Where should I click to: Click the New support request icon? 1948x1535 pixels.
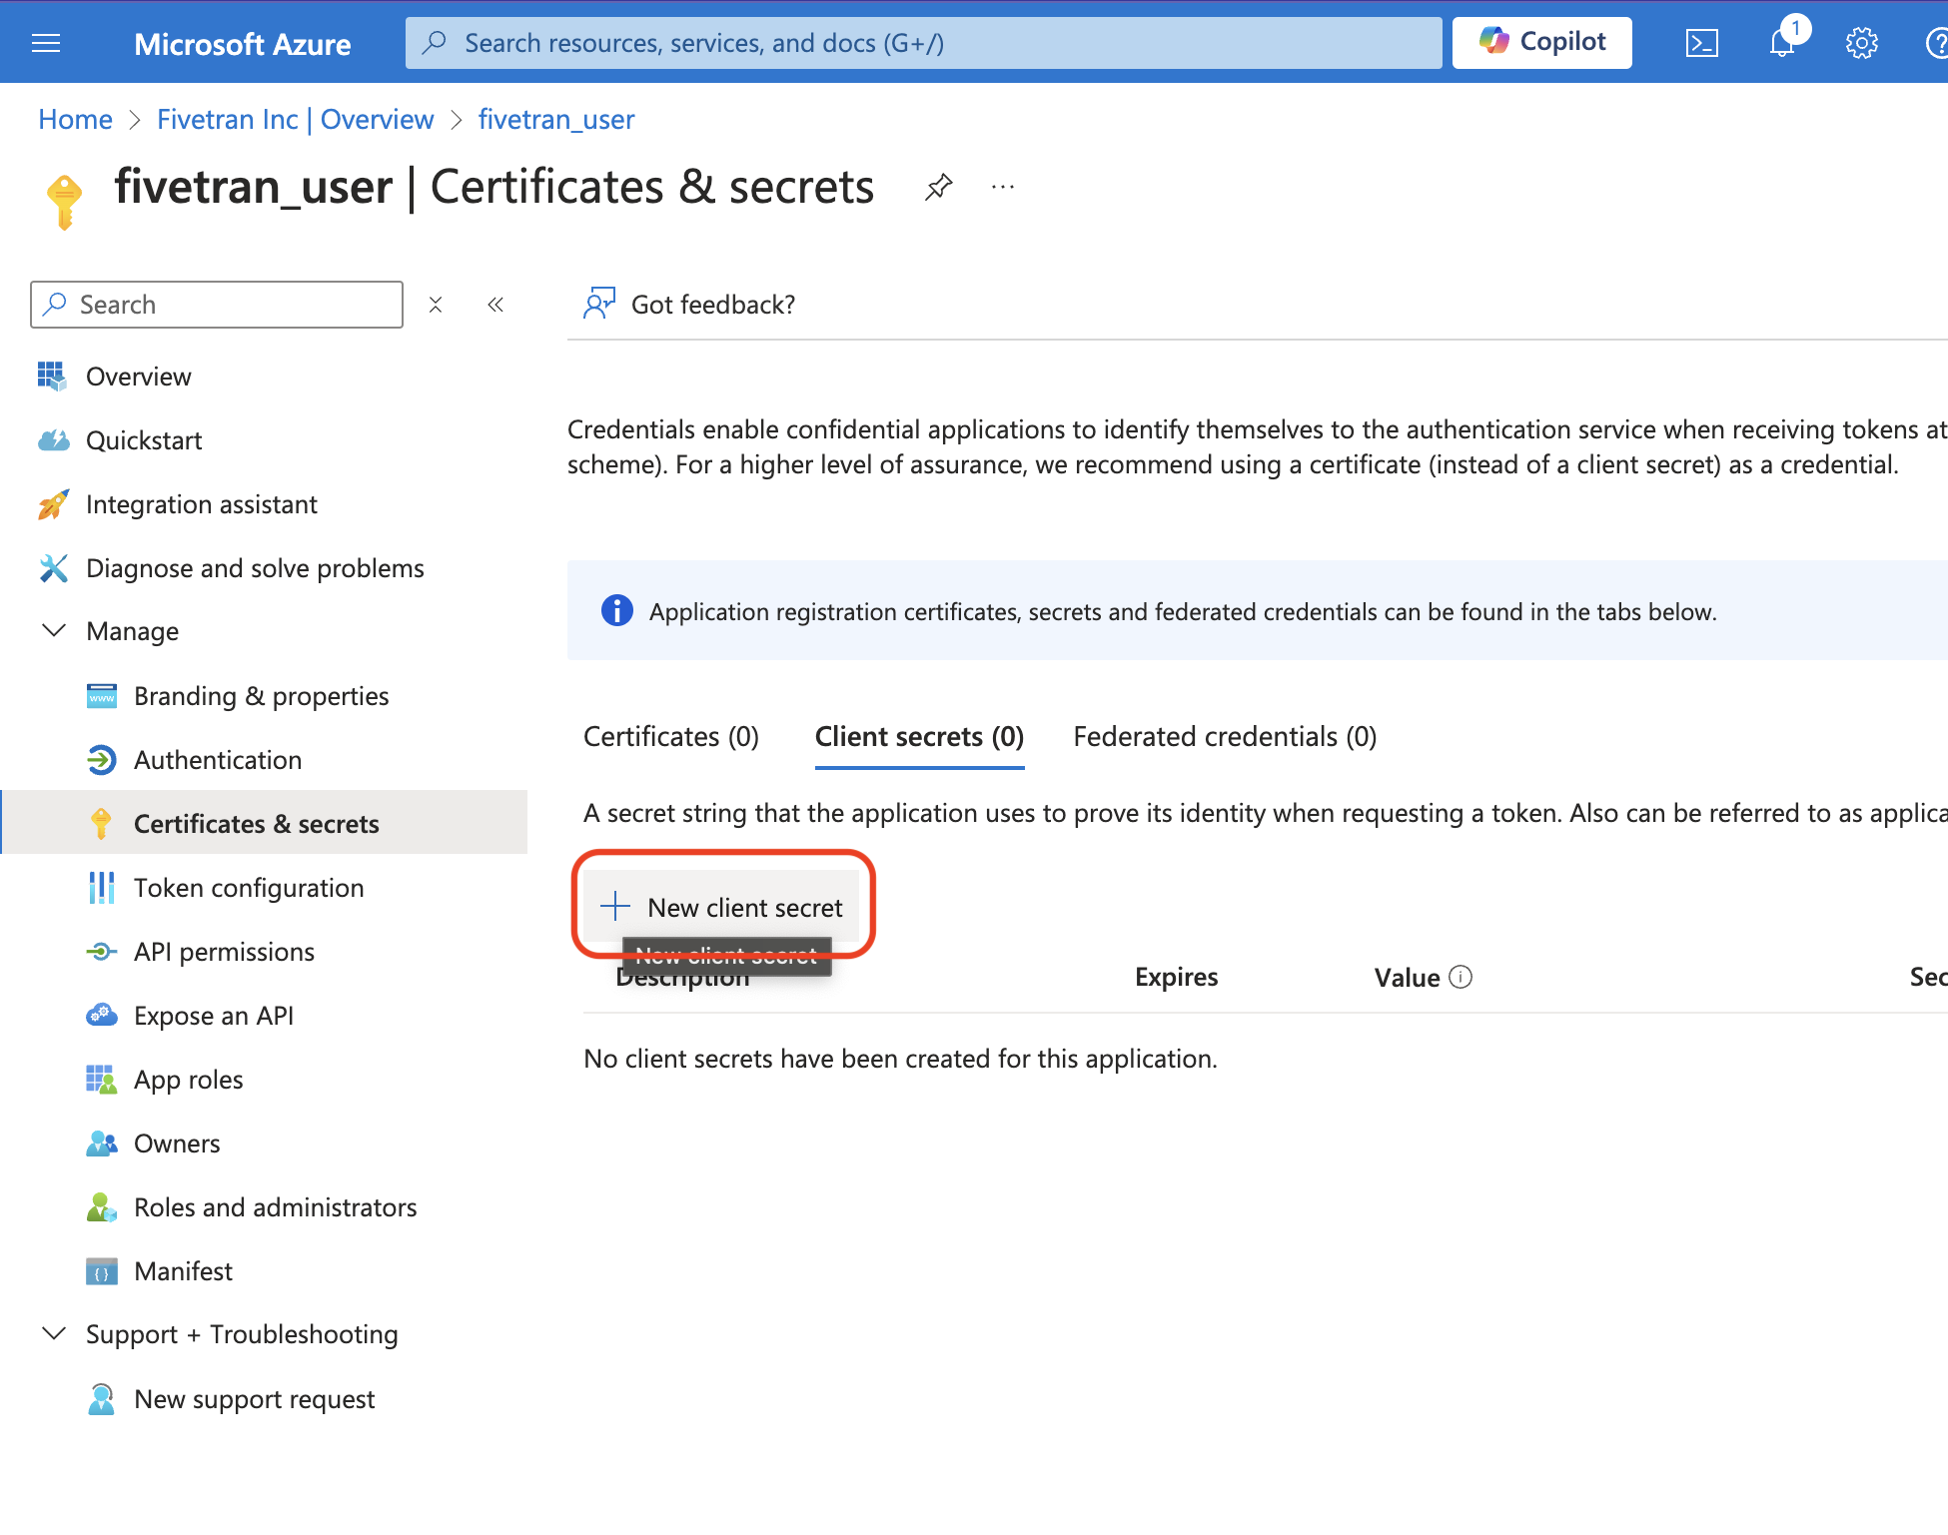(101, 1399)
